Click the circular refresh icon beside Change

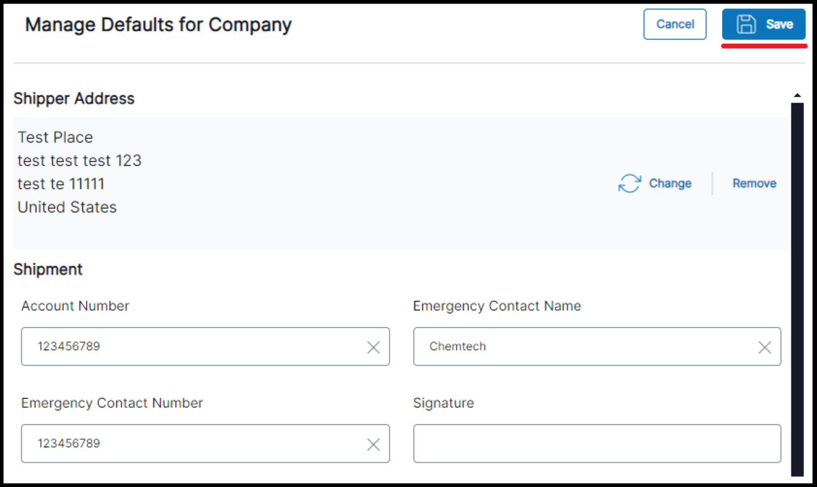coord(629,183)
